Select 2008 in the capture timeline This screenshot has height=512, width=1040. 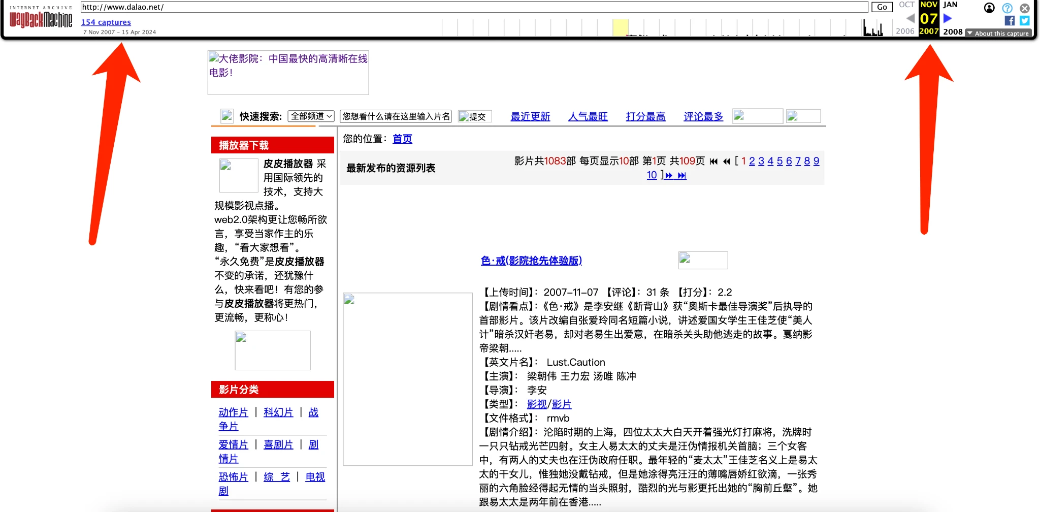953,31
